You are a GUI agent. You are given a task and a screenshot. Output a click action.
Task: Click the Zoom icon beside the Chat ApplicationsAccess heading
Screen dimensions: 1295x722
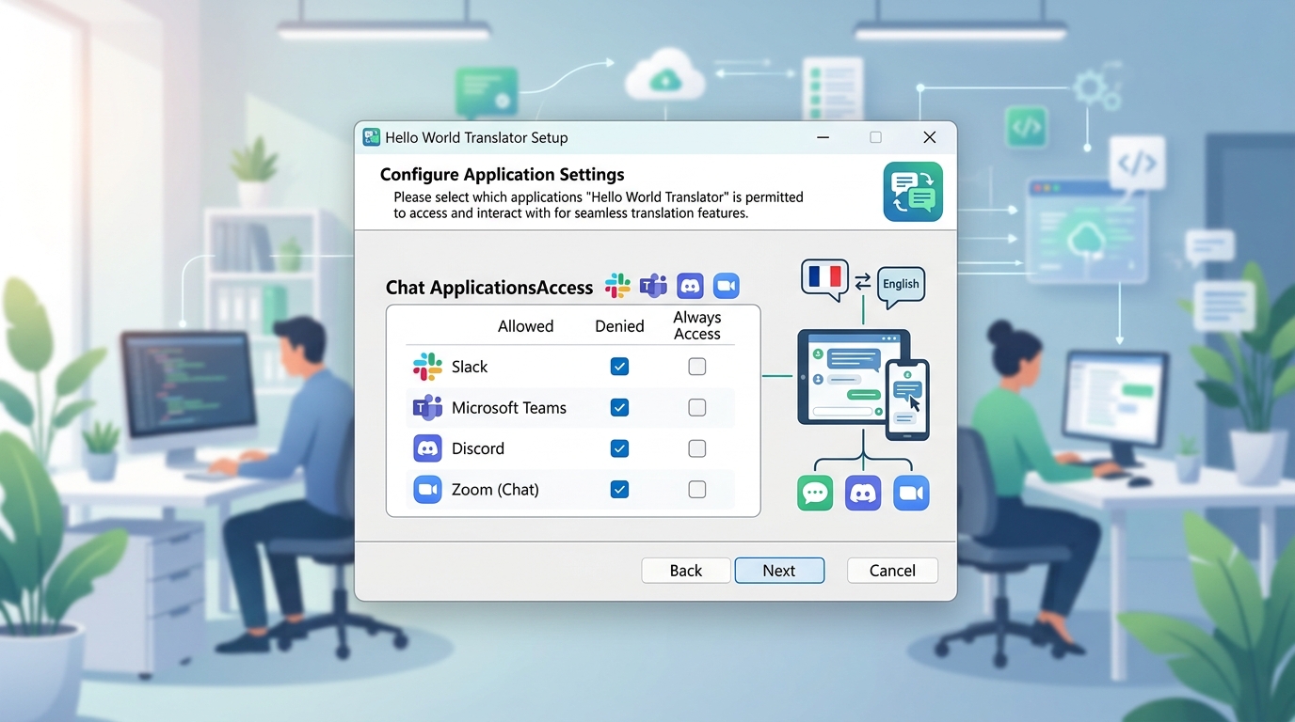point(726,286)
